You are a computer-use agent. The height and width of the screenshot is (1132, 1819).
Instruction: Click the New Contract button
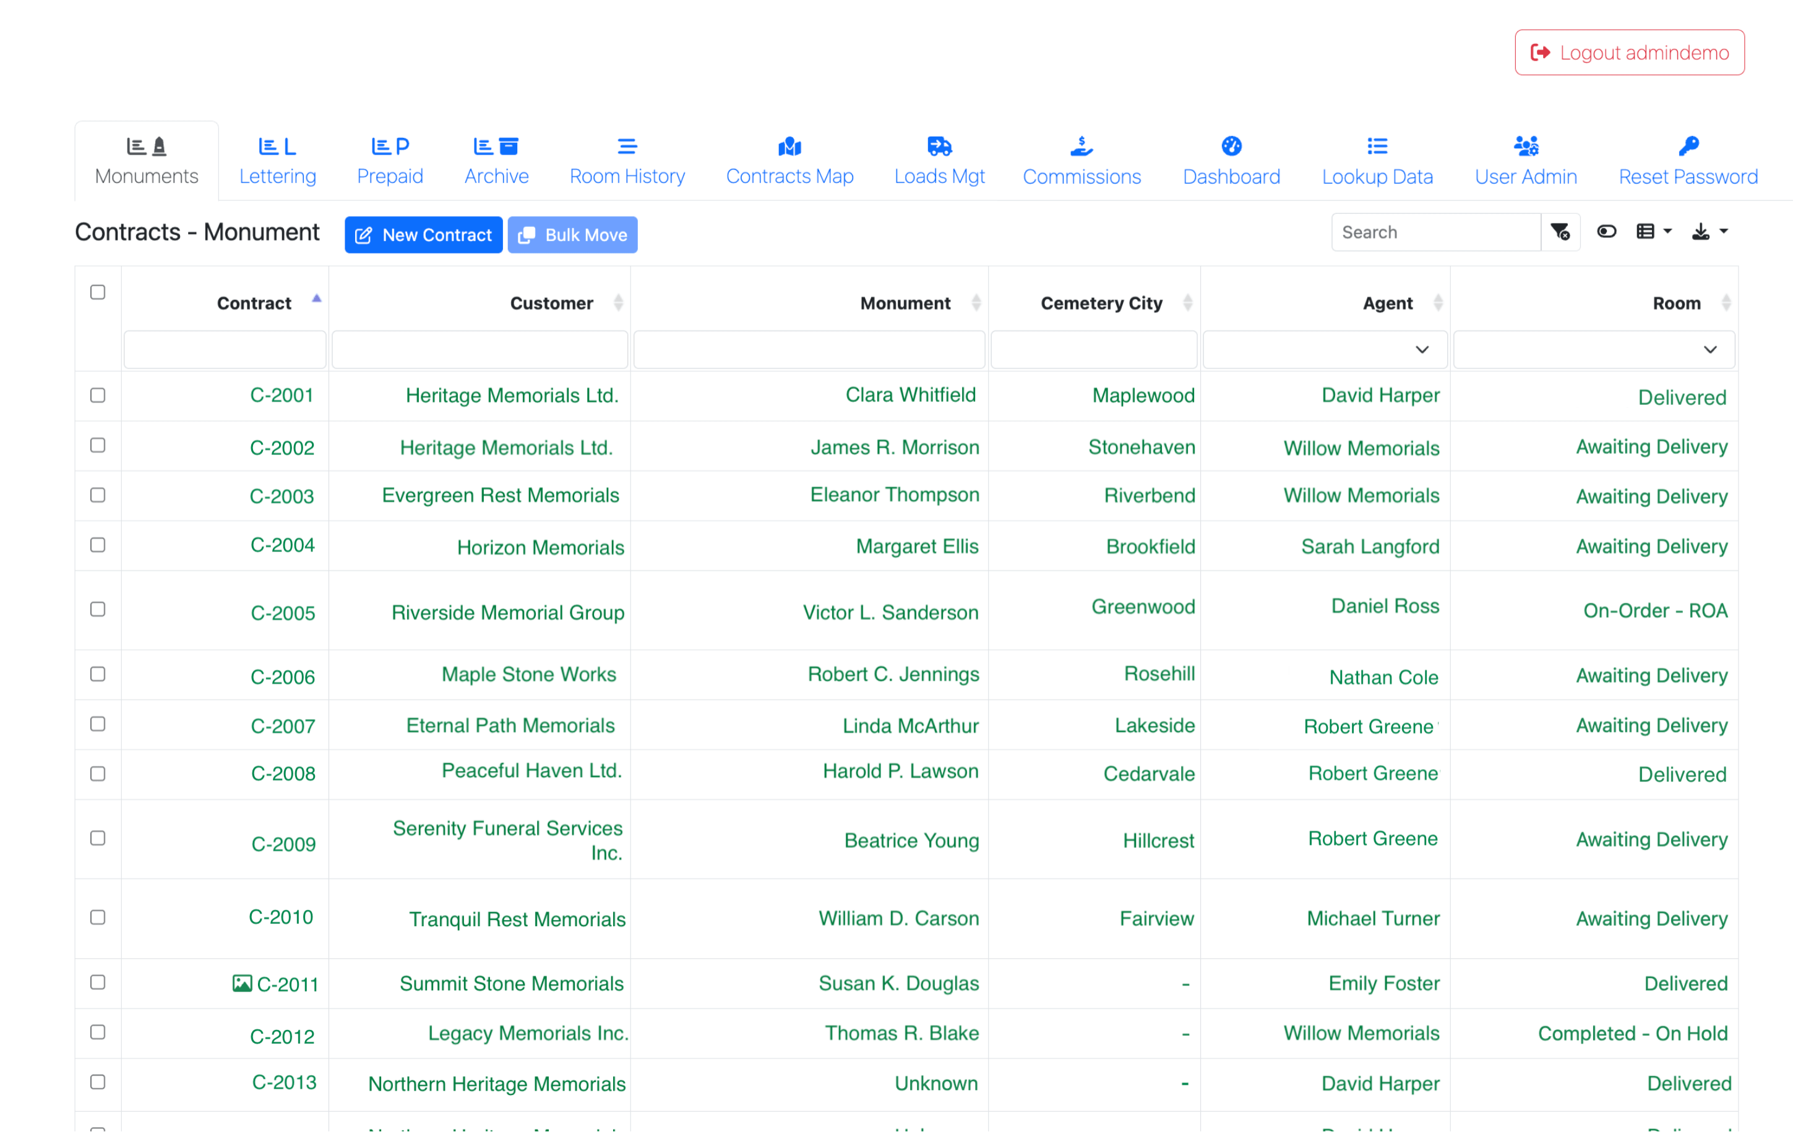[x=423, y=234]
